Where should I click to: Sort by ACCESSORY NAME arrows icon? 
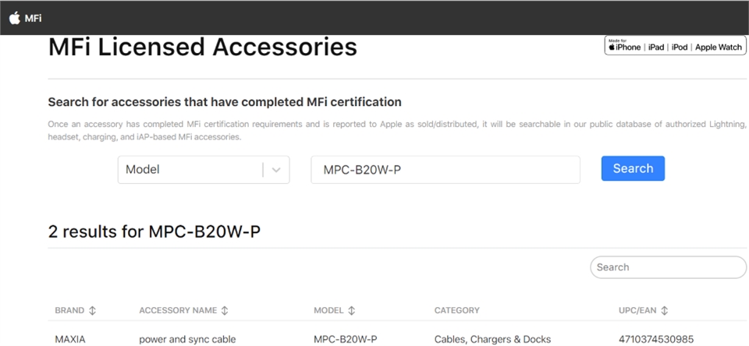(x=225, y=310)
